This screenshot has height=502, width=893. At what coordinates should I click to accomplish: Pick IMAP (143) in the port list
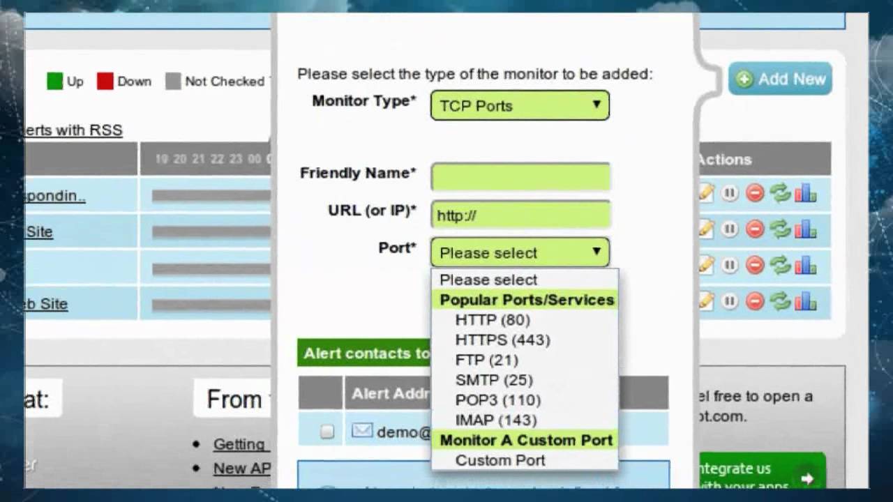pyautogui.click(x=496, y=420)
